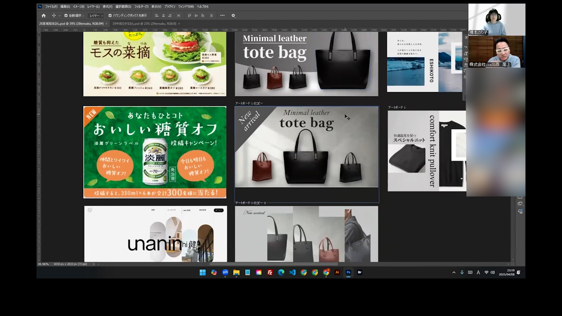
Task: Open the ファイル(F) menu
Action: [x=51, y=6]
